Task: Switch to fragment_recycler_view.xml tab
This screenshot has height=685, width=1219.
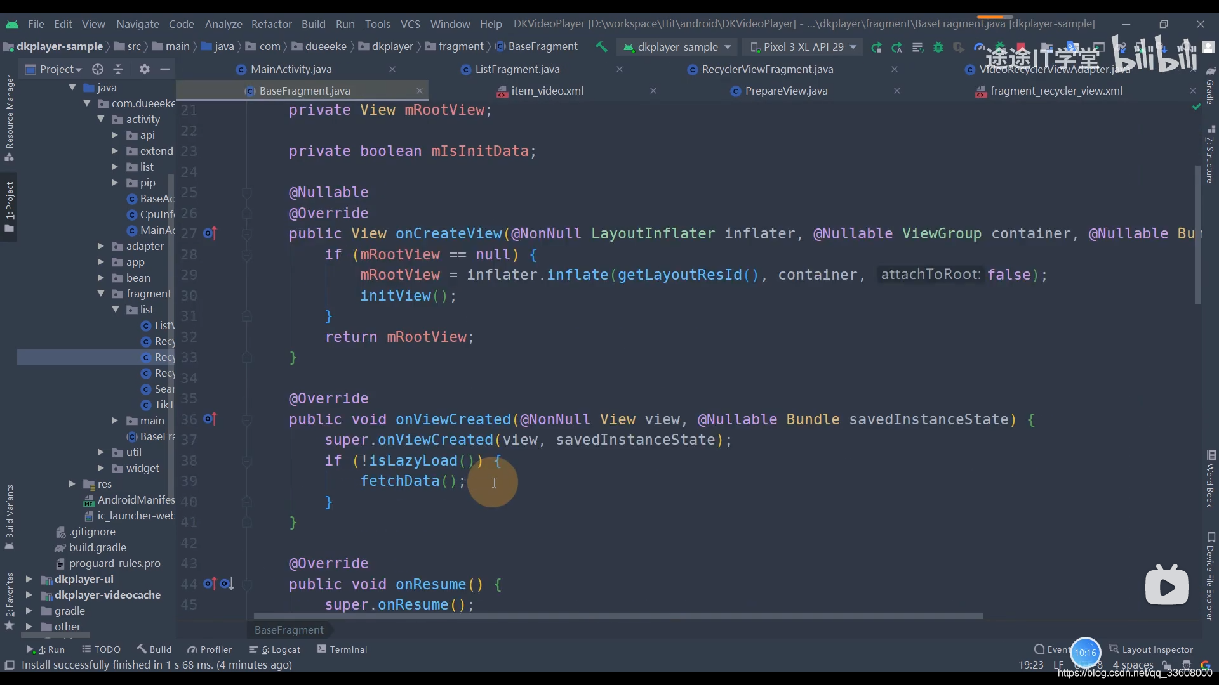Action: (x=1056, y=91)
